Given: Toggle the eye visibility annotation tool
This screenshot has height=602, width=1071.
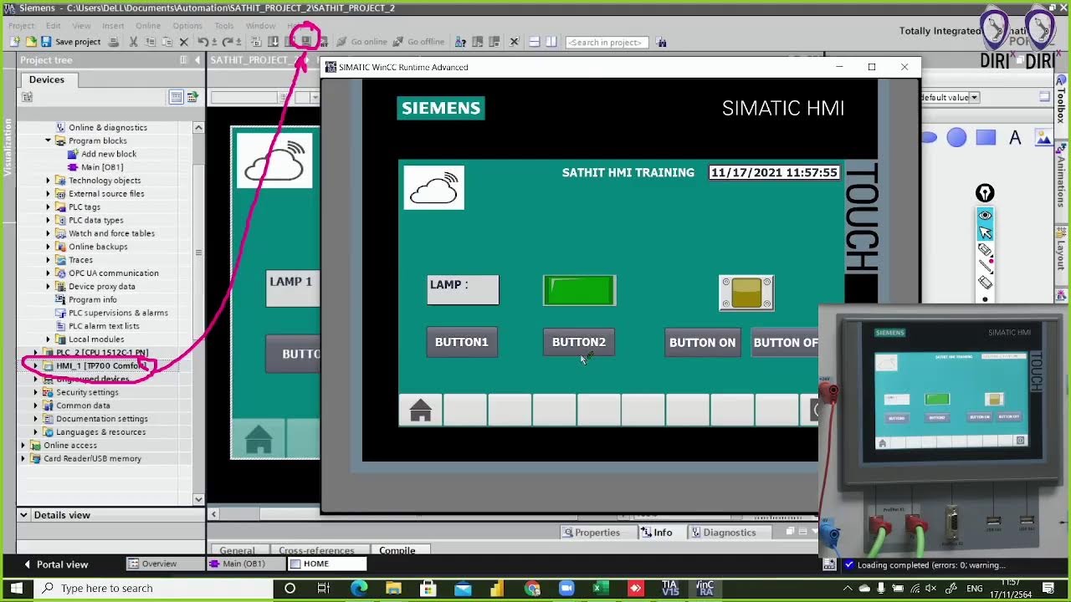Looking at the screenshot, I should (x=985, y=215).
